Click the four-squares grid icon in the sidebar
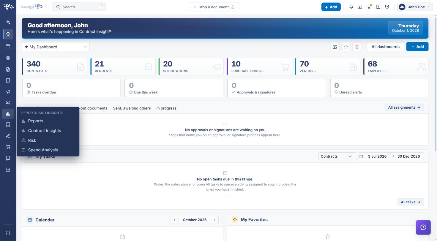This screenshot has width=437, height=241. click(8, 58)
